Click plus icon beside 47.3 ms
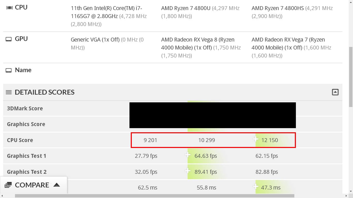 [x=256, y=187]
